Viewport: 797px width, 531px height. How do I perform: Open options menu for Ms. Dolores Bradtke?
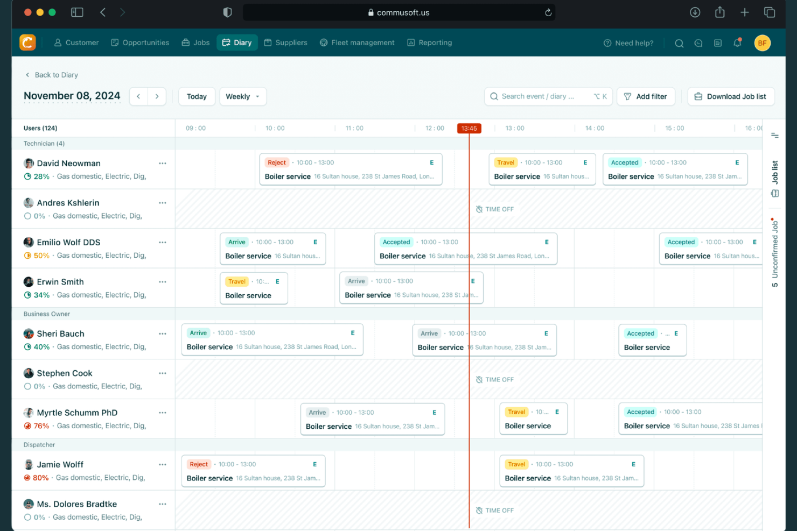163,504
